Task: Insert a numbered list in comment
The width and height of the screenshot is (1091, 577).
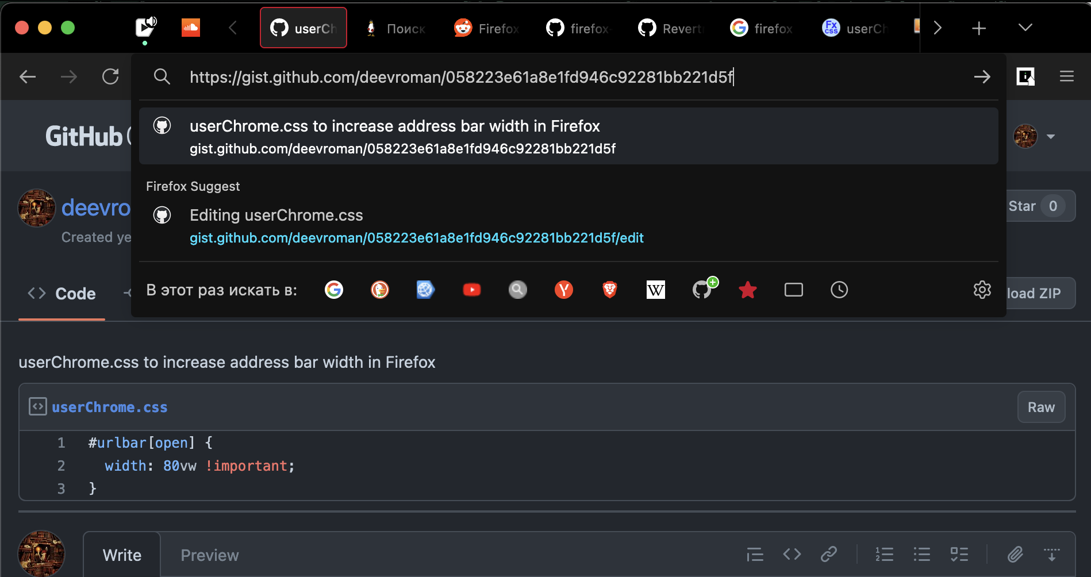Action: pos(884,554)
